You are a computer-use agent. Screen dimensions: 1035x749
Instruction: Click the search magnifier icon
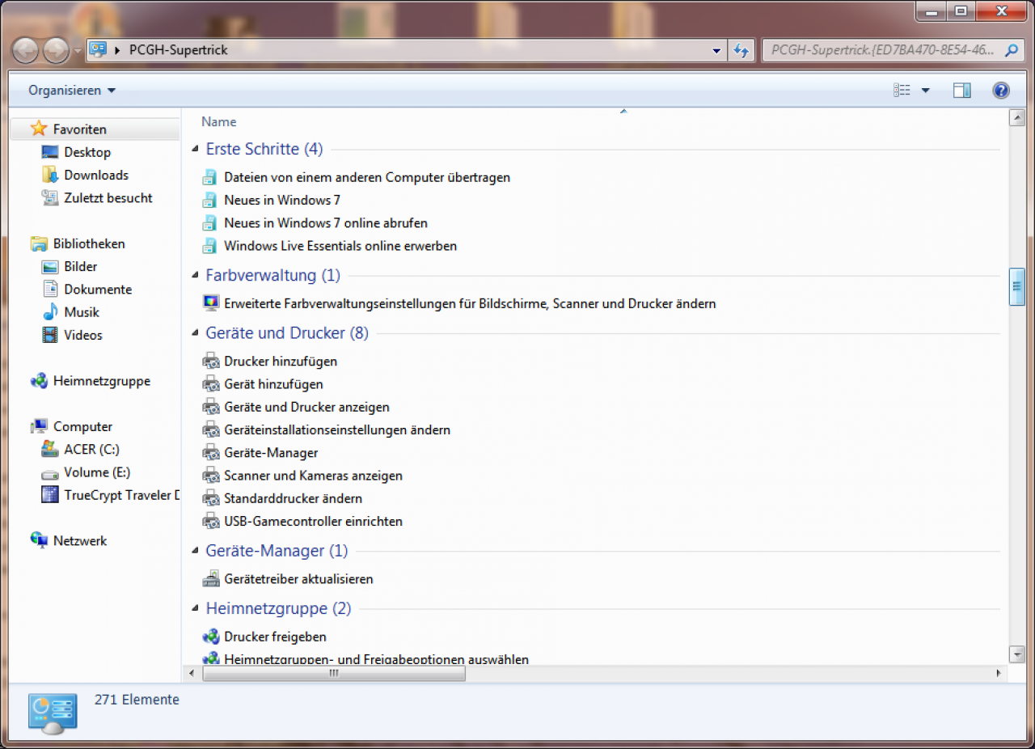tap(1011, 50)
